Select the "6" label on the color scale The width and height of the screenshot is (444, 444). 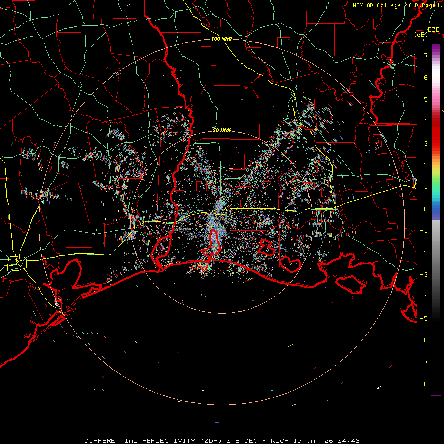click(x=426, y=77)
